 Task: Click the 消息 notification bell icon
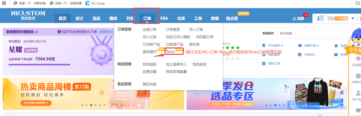tap(294, 19)
